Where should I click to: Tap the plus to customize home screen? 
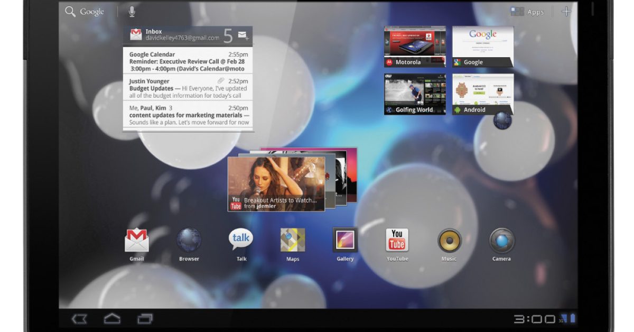pos(566,12)
